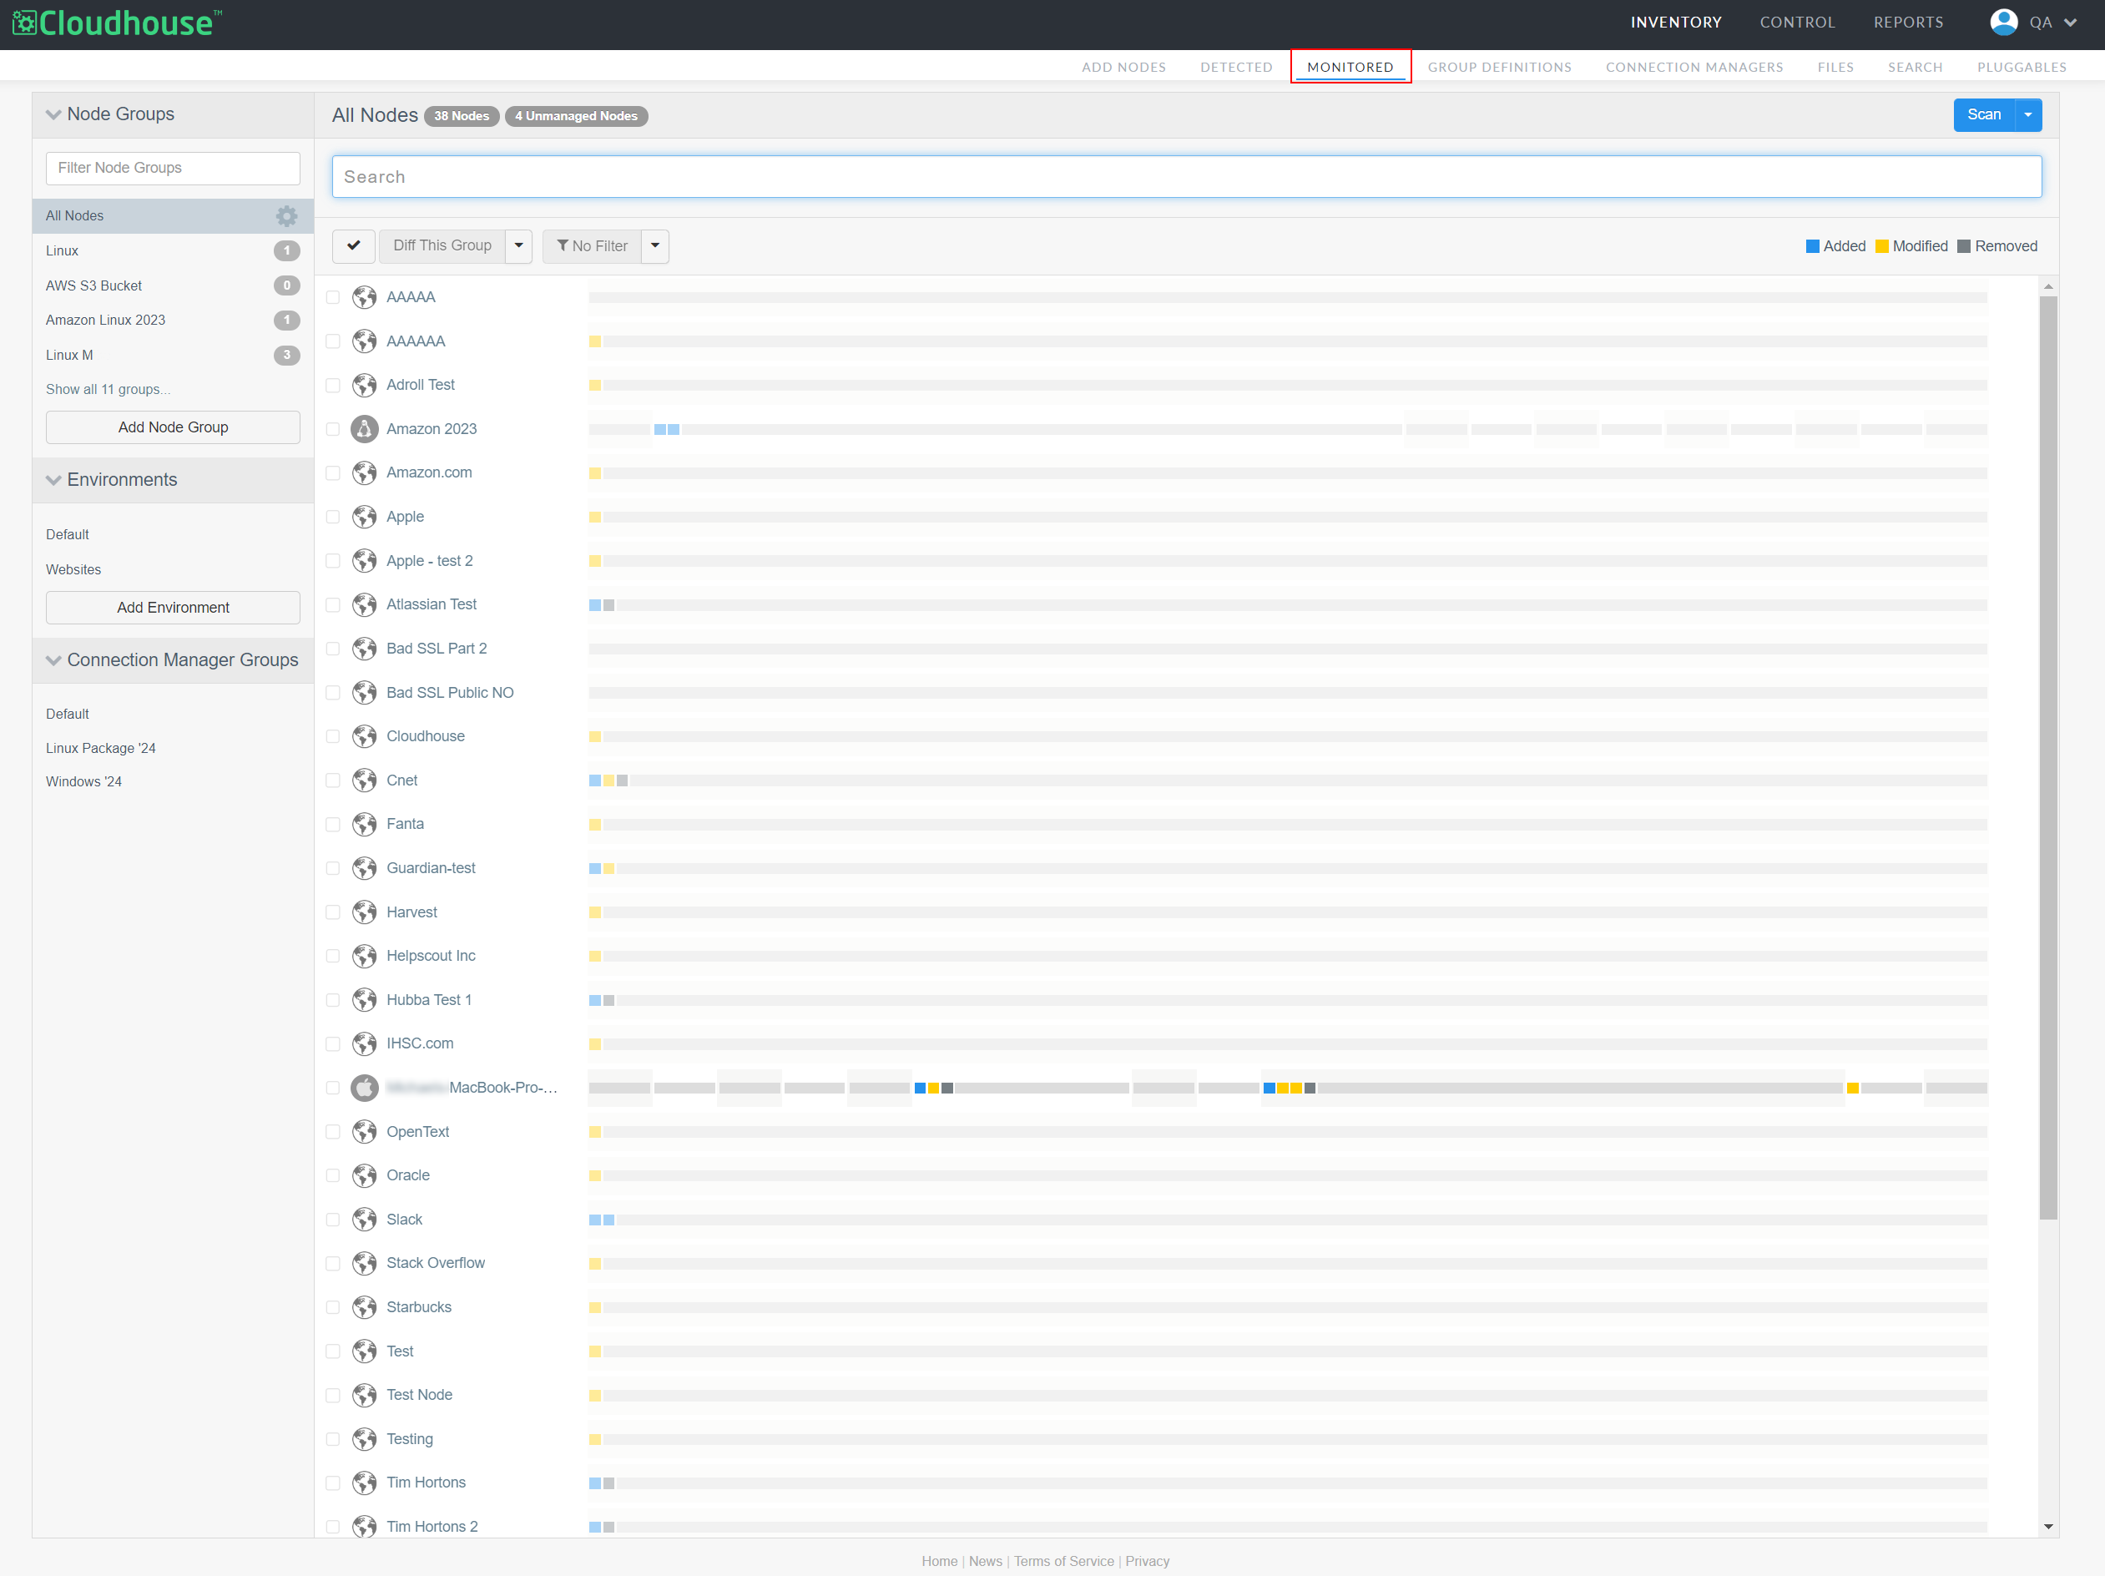Click the main node Search field
The image size is (2105, 1576).
pos(1186,177)
